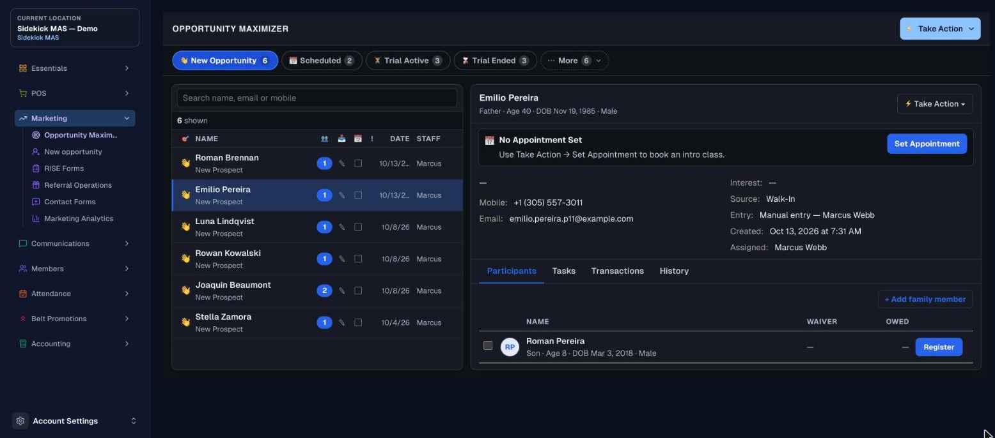The width and height of the screenshot is (995, 438).
Task: Check the checkbox in Luna Lindqvist's row
Action: [358, 227]
